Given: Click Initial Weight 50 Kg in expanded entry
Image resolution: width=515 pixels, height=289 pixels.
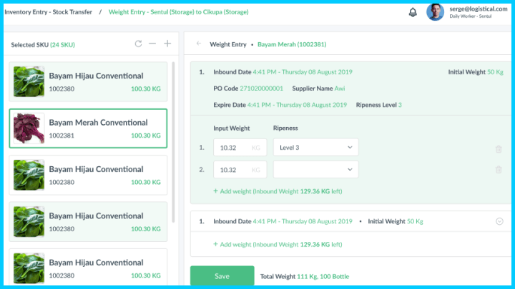Looking at the screenshot, I should 475,72.
